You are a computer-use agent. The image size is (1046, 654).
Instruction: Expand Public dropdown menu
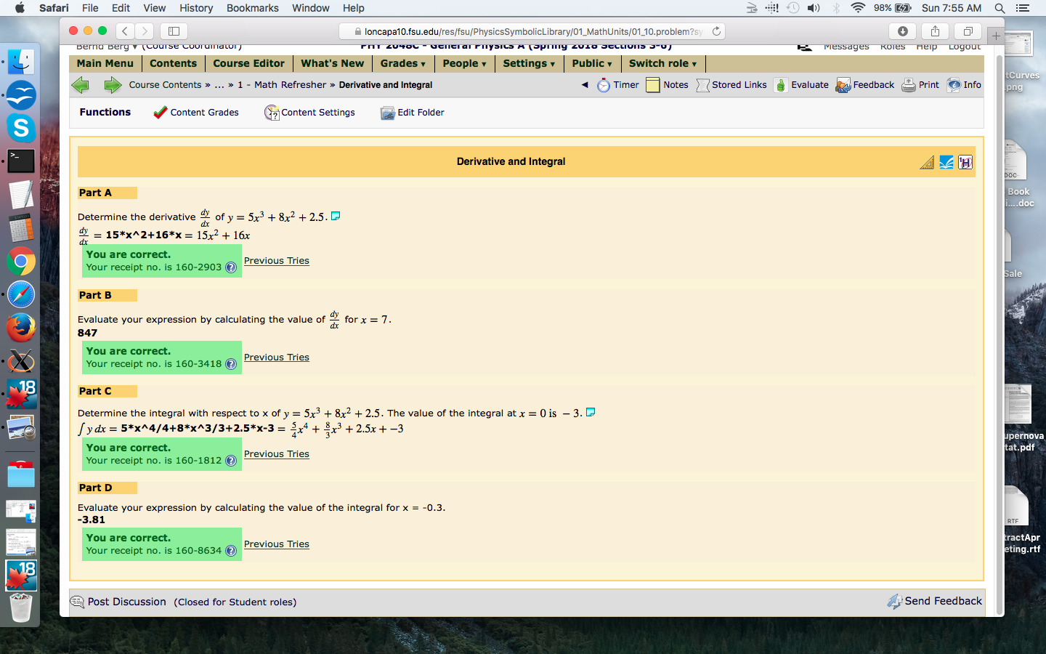(592, 63)
